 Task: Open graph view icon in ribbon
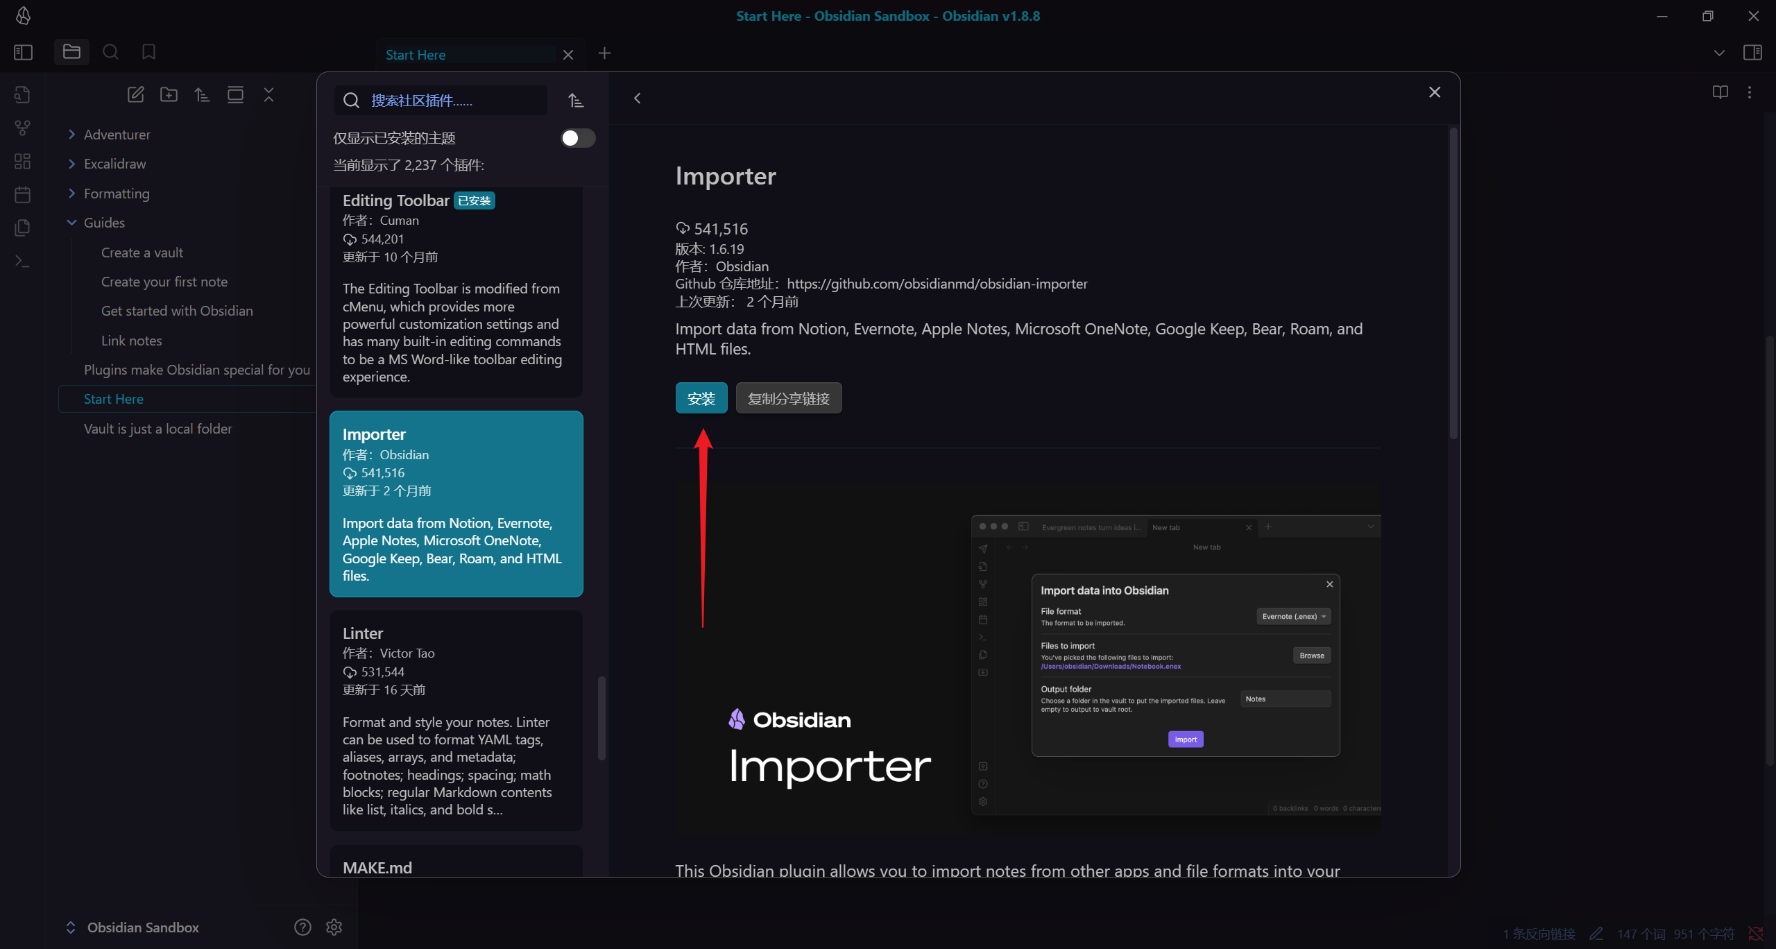coord(22,128)
